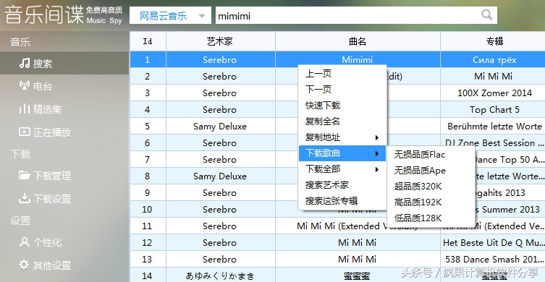Screen dimensions: 545x282
Task: Select Id cell 9
Action: tap(148, 193)
